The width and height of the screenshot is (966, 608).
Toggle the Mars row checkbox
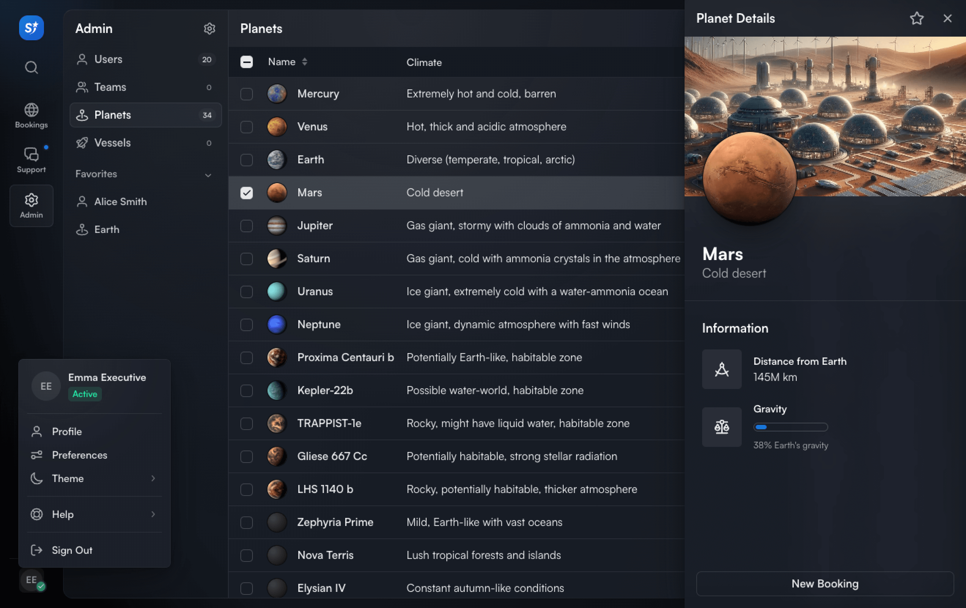tap(246, 192)
